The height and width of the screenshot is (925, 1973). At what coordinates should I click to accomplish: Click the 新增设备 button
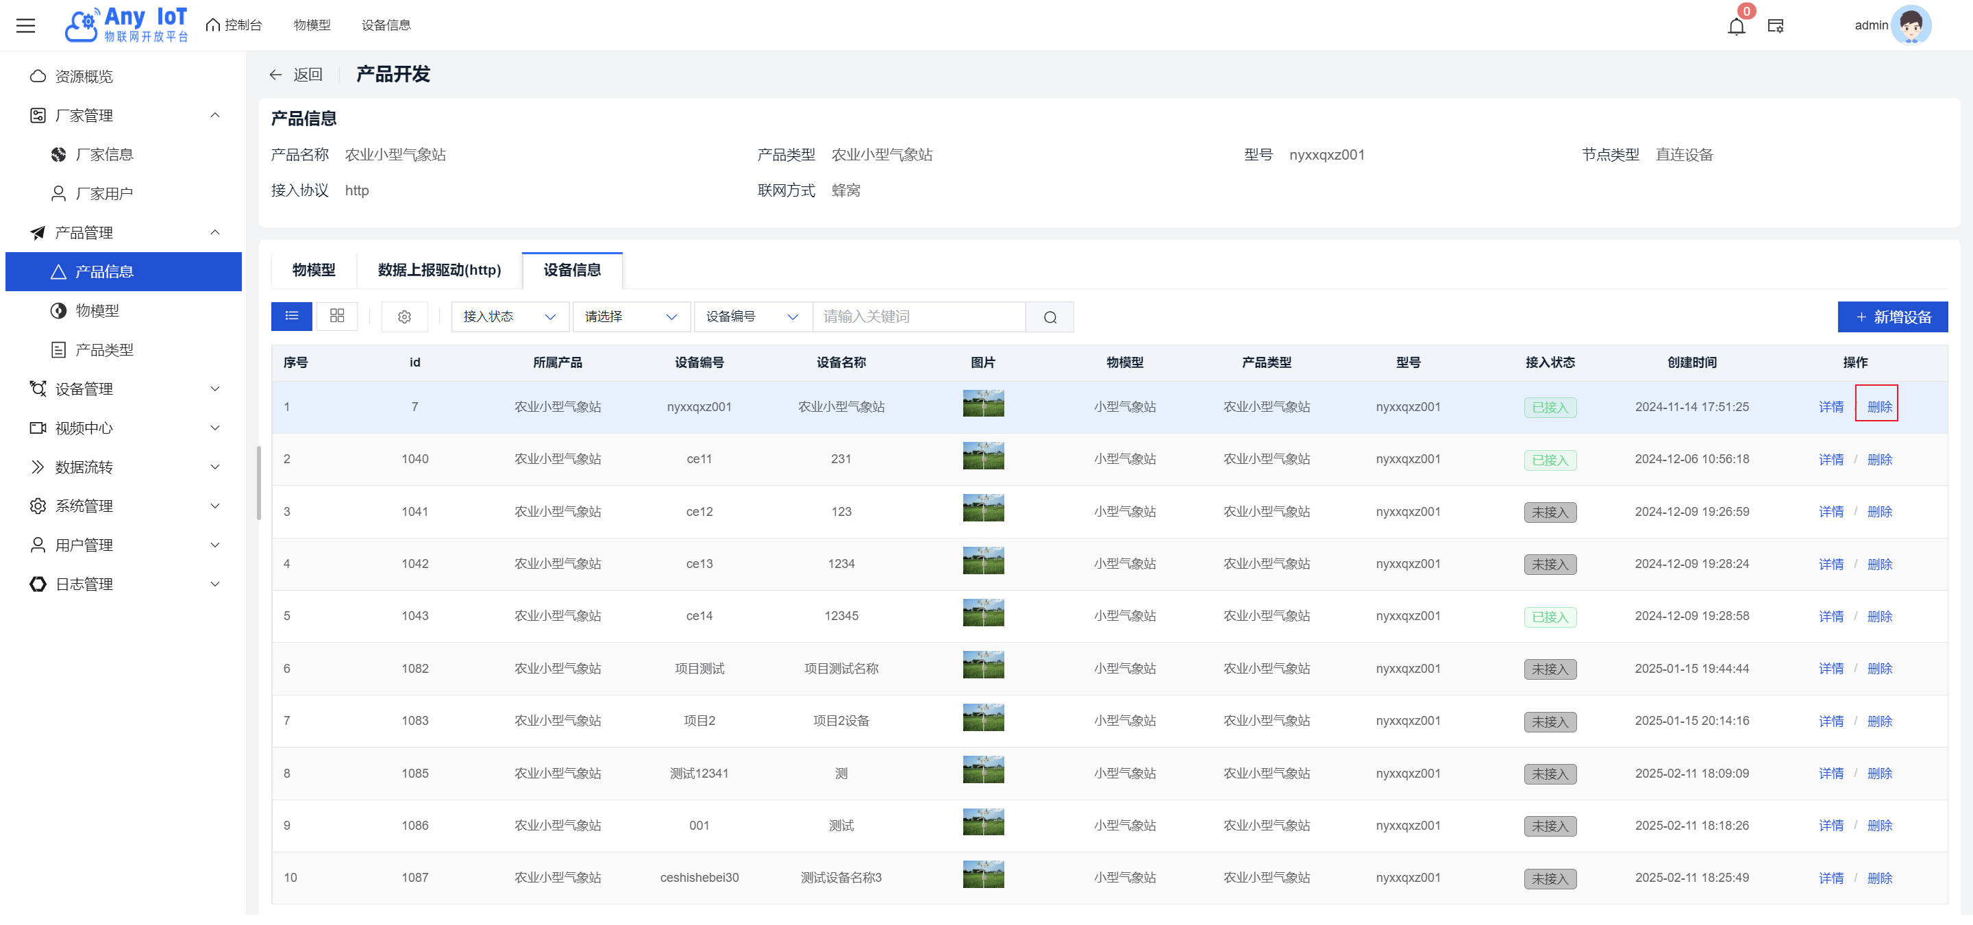(x=1891, y=317)
